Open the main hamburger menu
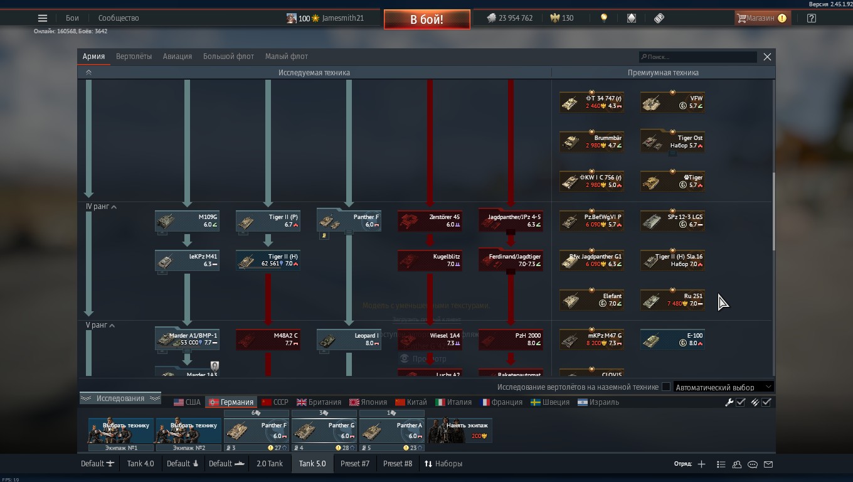This screenshot has height=482, width=853. 43,18
